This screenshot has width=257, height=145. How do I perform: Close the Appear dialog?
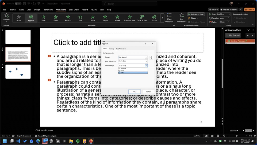click(152, 43)
